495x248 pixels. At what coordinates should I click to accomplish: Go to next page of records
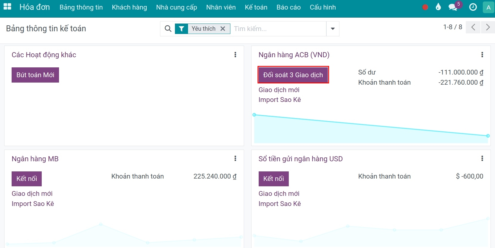[488, 27]
